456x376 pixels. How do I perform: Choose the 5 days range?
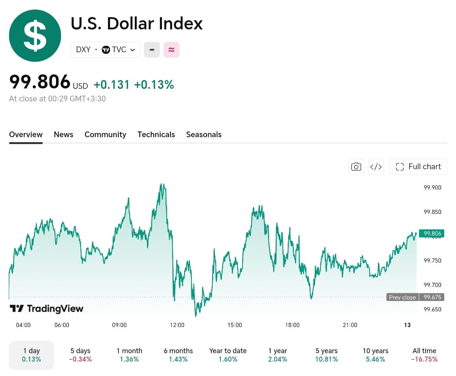click(80, 355)
